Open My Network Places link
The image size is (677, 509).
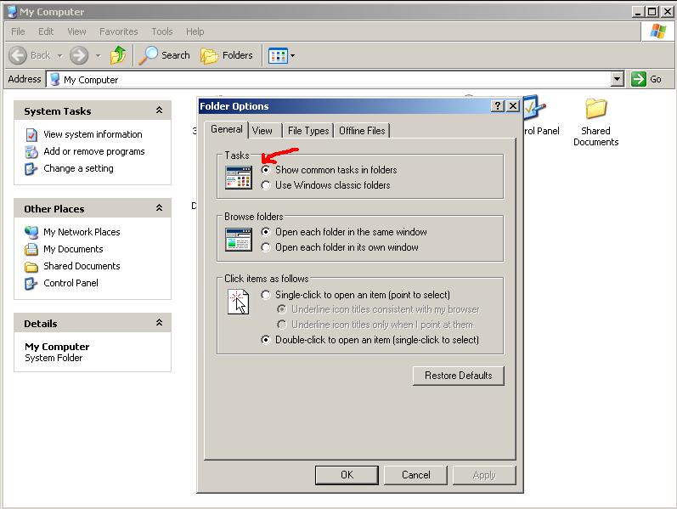pyautogui.click(x=82, y=232)
